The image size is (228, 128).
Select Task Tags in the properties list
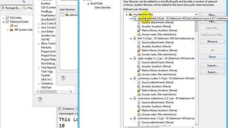[47, 71]
